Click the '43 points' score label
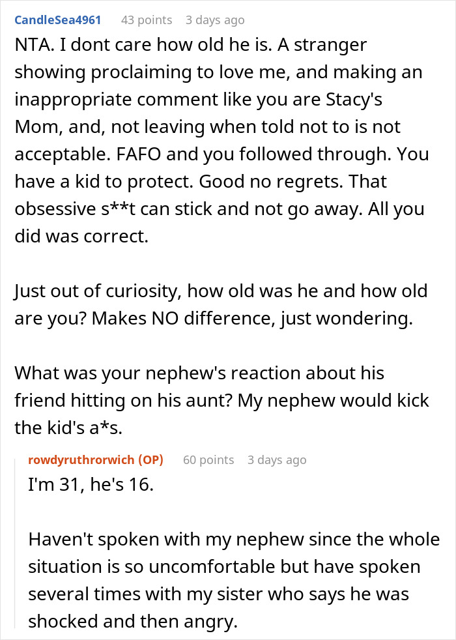Viewport: 456px width, 640px height. [147, 20]
